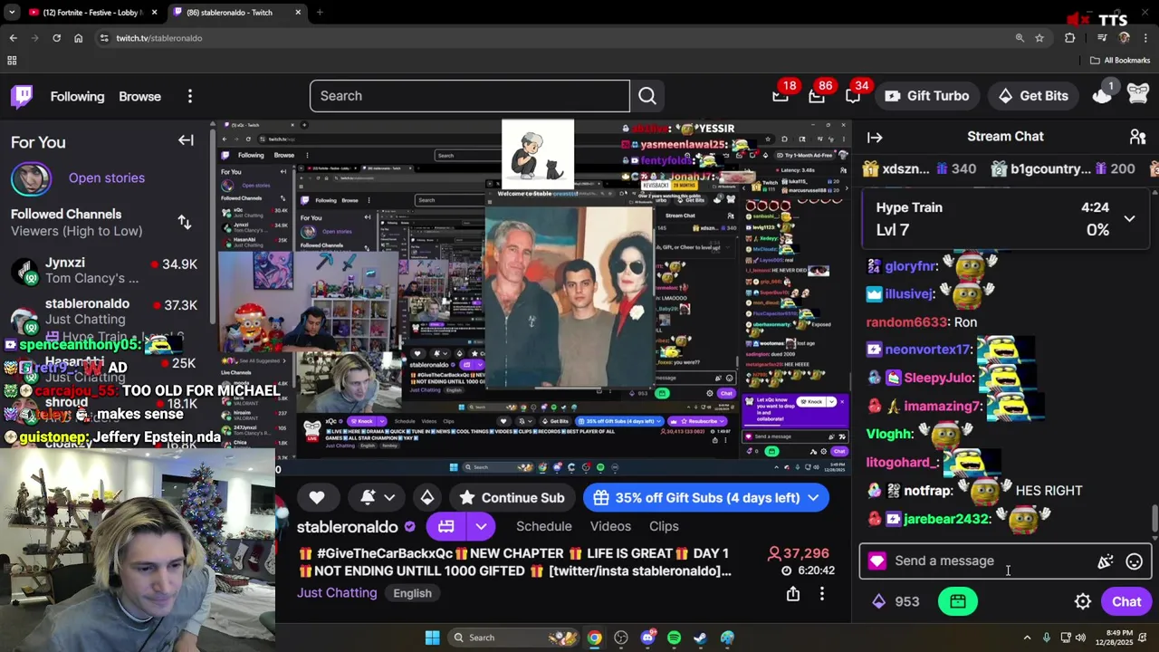1159x652 pixels.
Task: Open chat identity badge in message box
Action: (876, 561)
